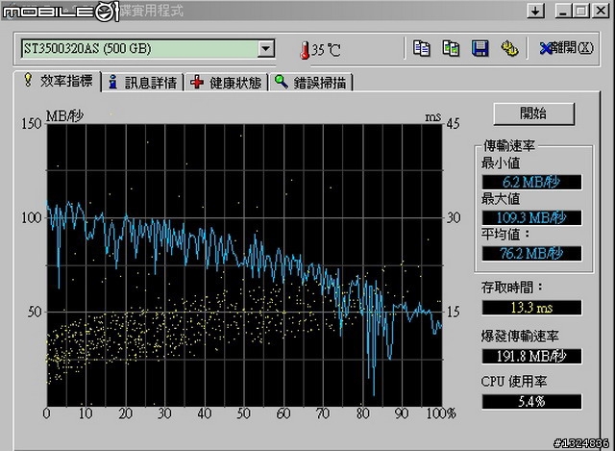Image resolution: width=615 pixels, height=451 pixels.
Task: Click the copy text to clipboard icon
Action: pos(421,48)
